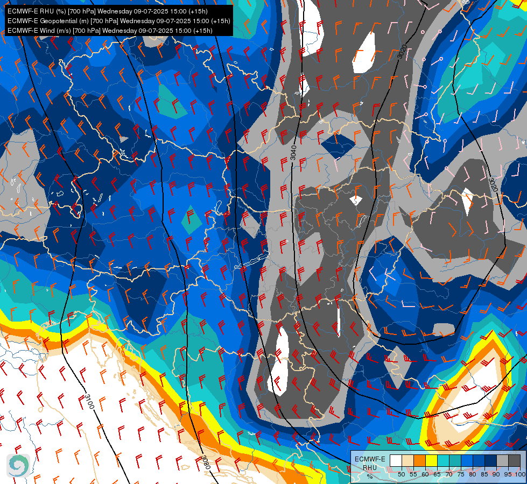Viewport: 527px width, 484px height.
Task: Select the navy 85-90 legend swatch
Action: pyautogui.click(x=491, y=460)
